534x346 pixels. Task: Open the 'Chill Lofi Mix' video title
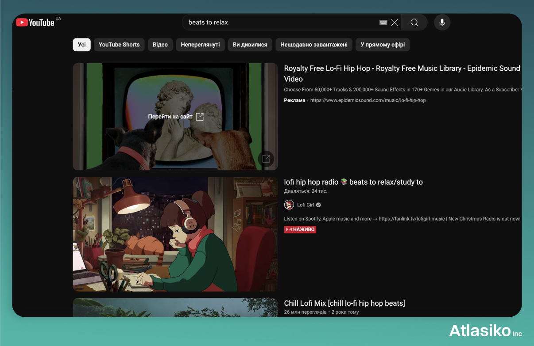[344, 303]
